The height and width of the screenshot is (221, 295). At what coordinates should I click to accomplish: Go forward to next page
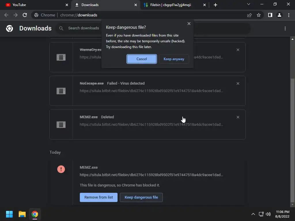click(x=16, y=15)
